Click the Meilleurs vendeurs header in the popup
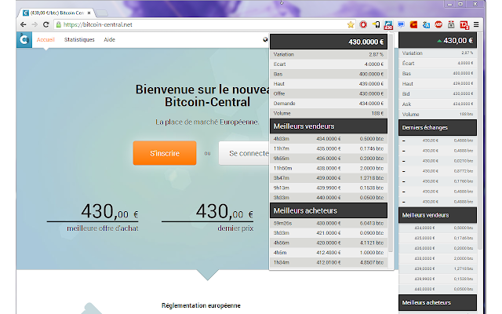502x314 pixels. (329, 126)
